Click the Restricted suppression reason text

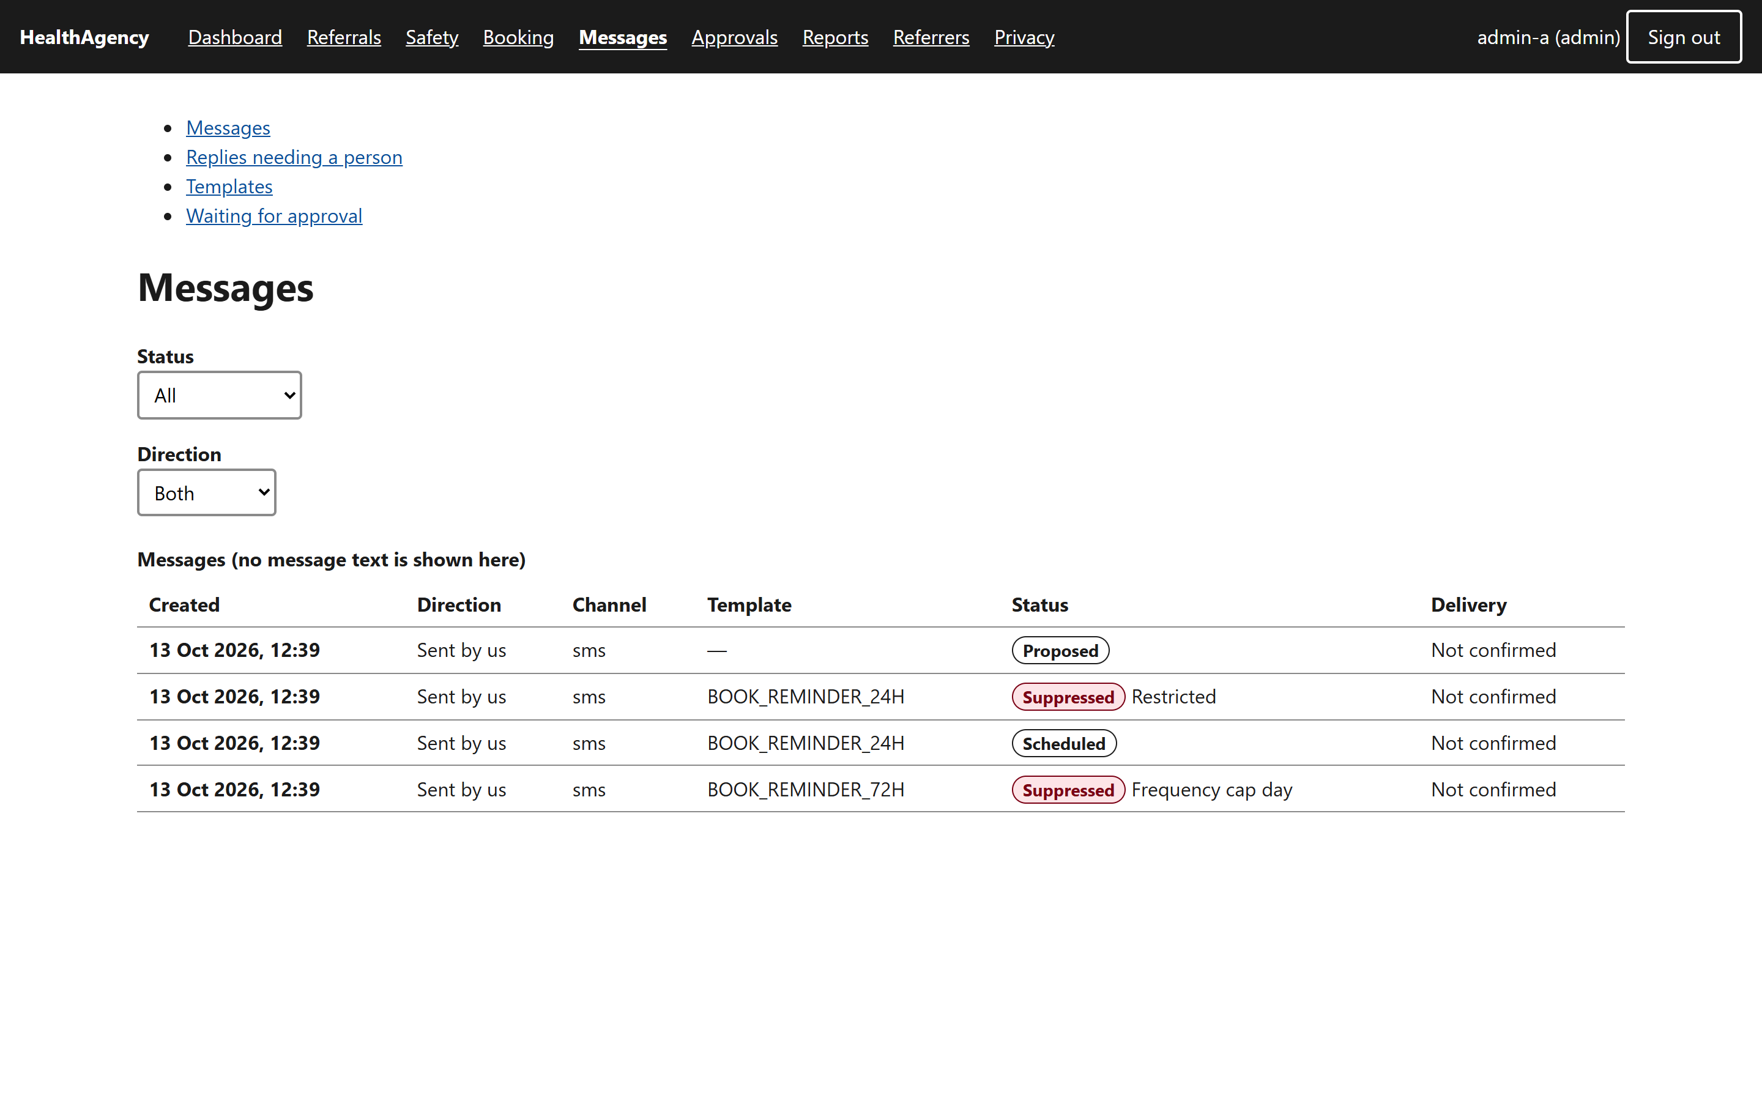(1173, 696)
